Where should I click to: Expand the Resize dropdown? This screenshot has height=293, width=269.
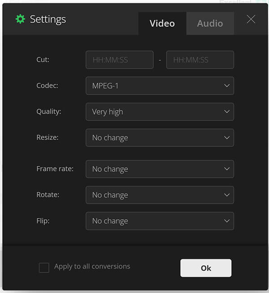(160, 137)
